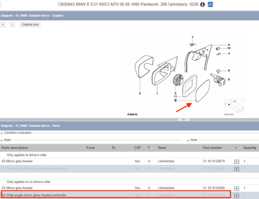Click vehicle title CB00943 BMW 8' E31 850CI
259x199 pixels.
click(x=128, y=4)
